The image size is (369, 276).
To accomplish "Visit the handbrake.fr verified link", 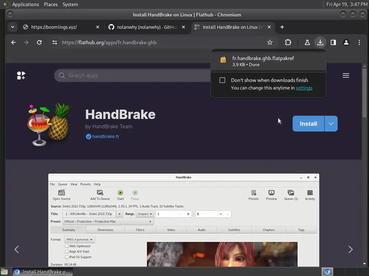I will pyautogui.click(x=106, y=136).
